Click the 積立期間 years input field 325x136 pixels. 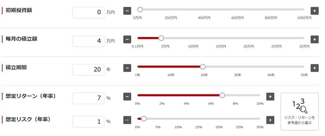coord(88,70)
